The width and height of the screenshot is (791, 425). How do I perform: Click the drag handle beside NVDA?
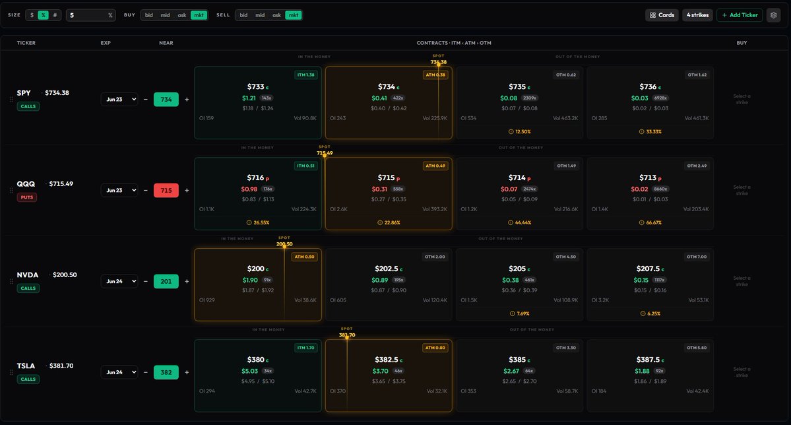pos(11,281)
